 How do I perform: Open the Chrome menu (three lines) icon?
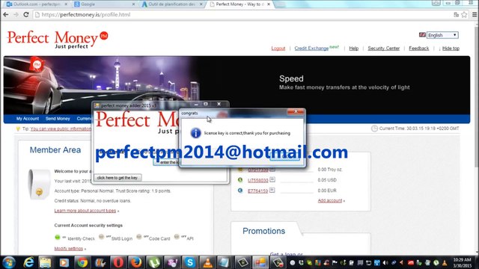pos(475,14)
